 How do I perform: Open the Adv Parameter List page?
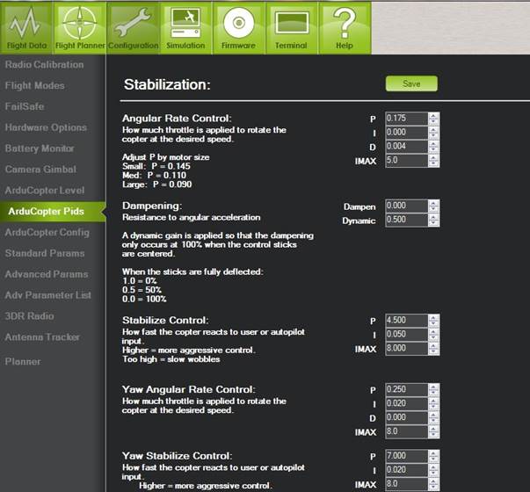[47, 295]
